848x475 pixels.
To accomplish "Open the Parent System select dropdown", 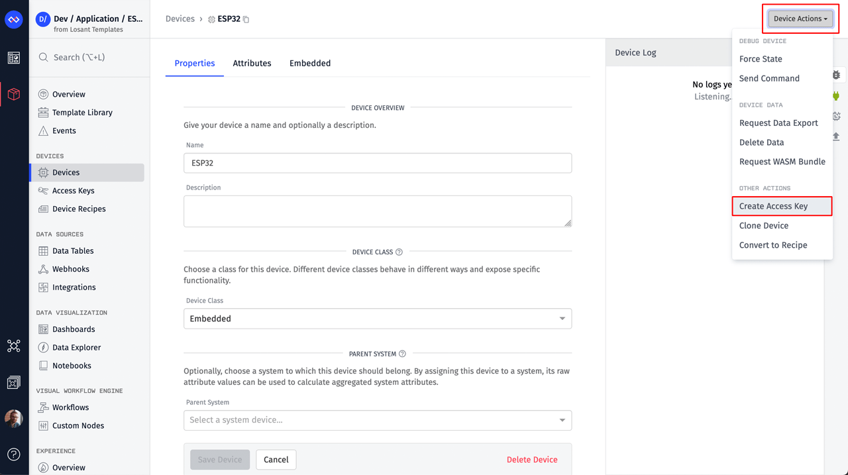I will click(378, 420).
